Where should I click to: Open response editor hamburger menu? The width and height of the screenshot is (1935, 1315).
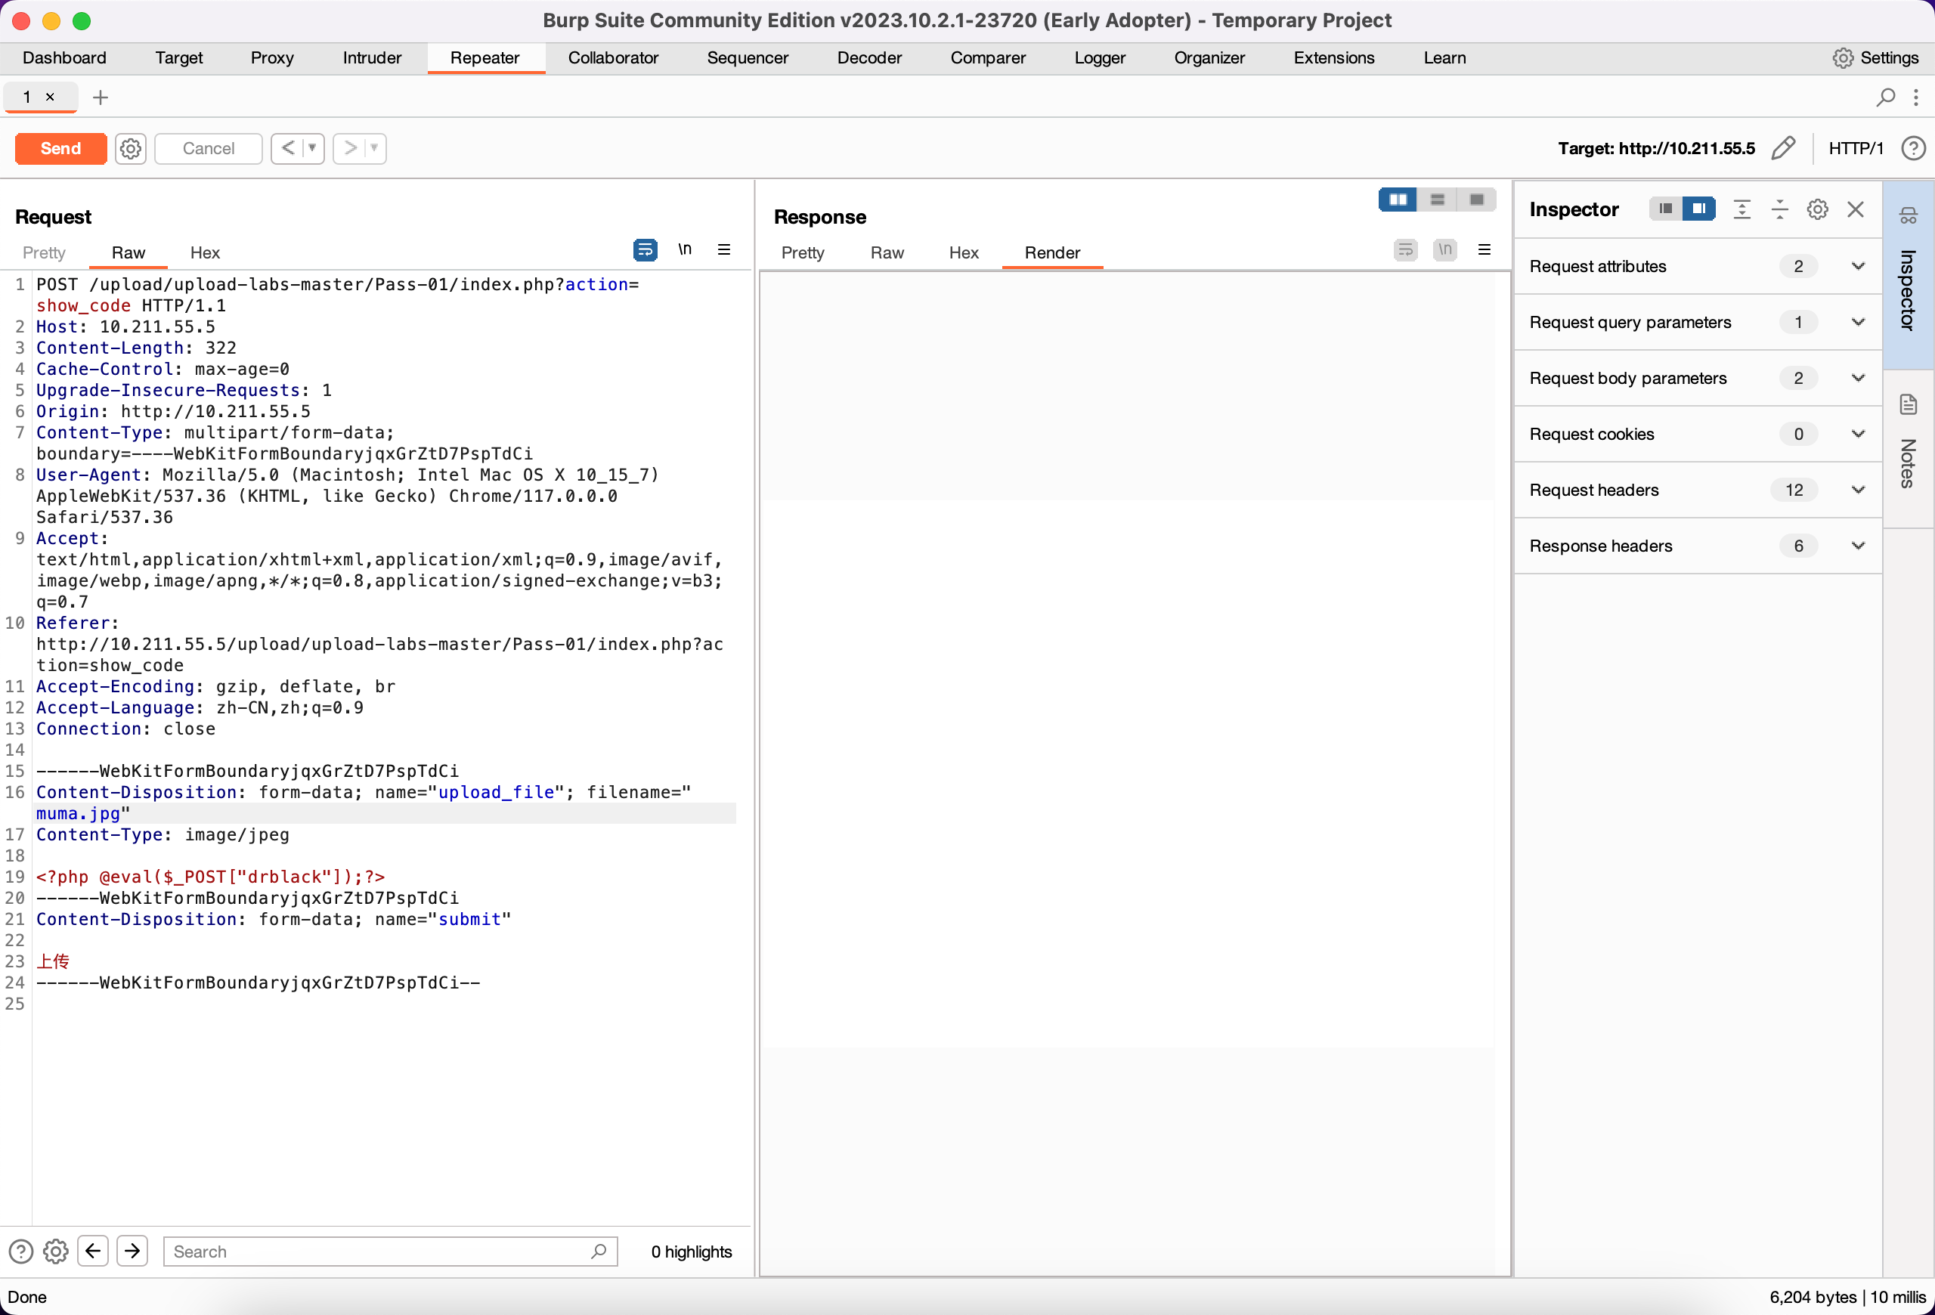(1485, 249)
